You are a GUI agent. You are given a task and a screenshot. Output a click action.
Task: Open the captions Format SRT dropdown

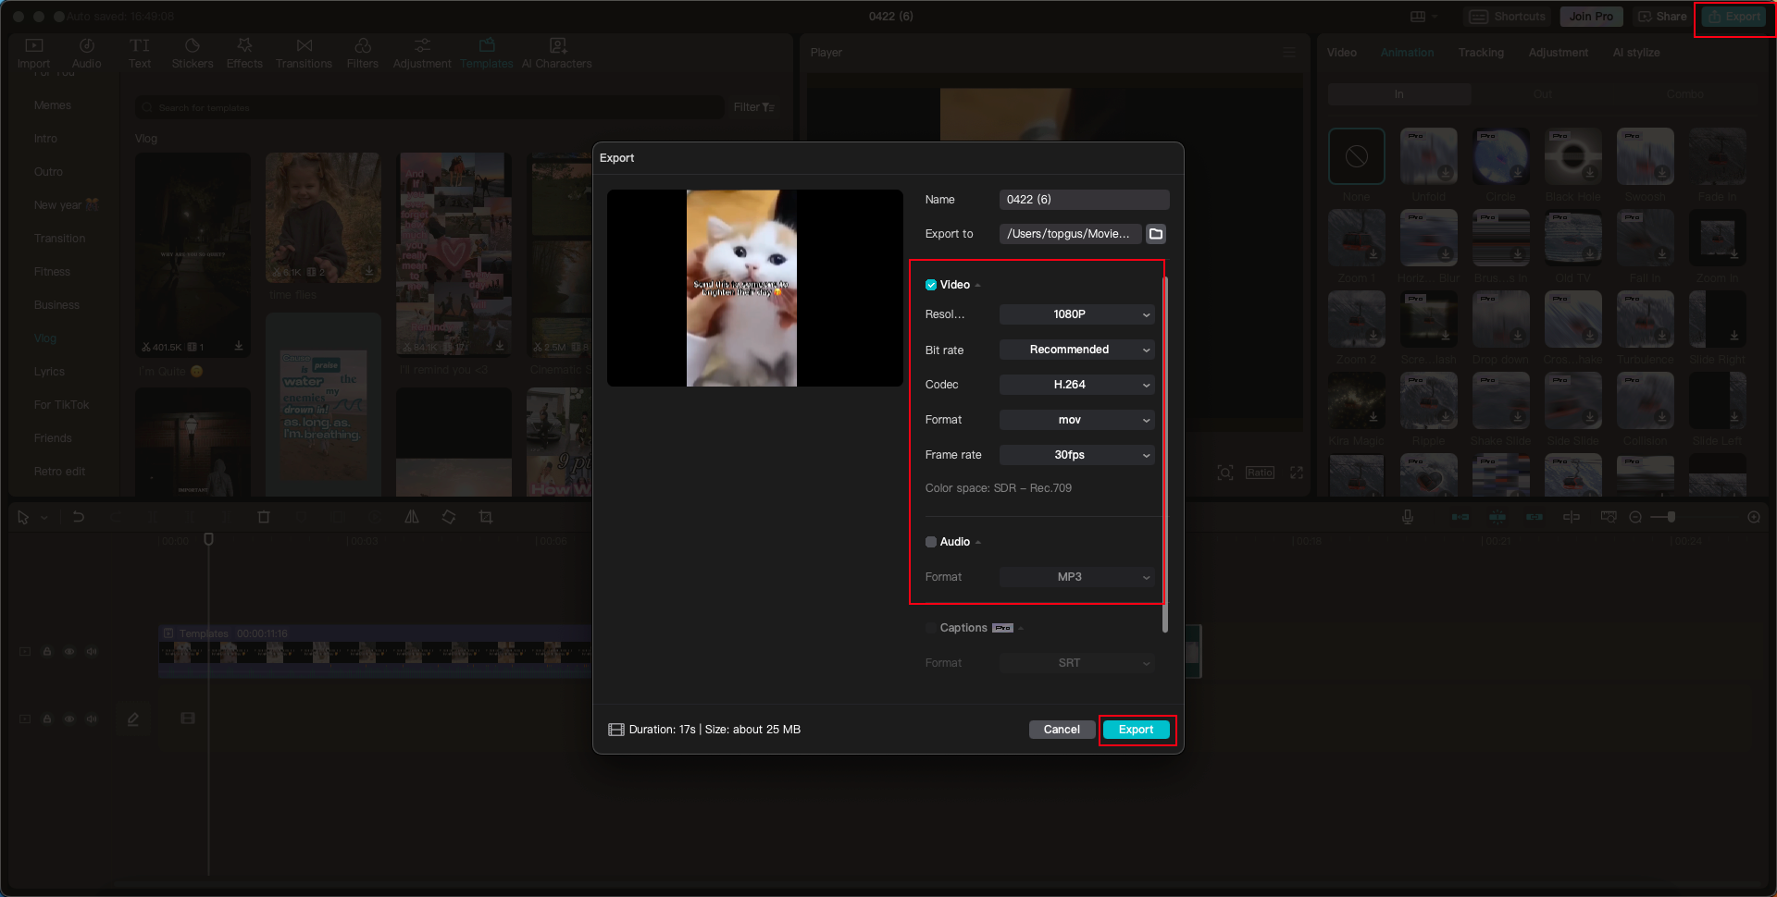point(1077,663)
